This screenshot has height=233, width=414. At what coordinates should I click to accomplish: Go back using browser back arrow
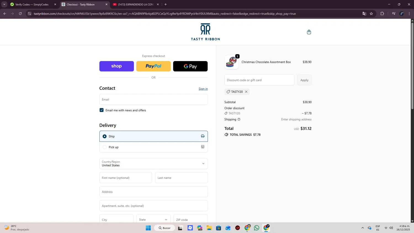tap(5, 14)
